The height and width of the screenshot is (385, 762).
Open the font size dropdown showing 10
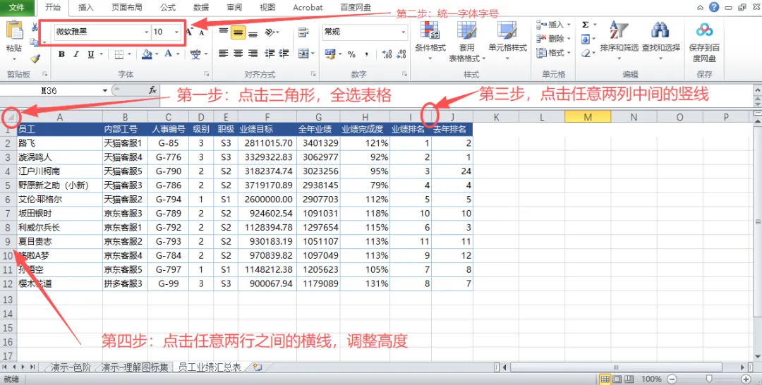pos(176,32)
